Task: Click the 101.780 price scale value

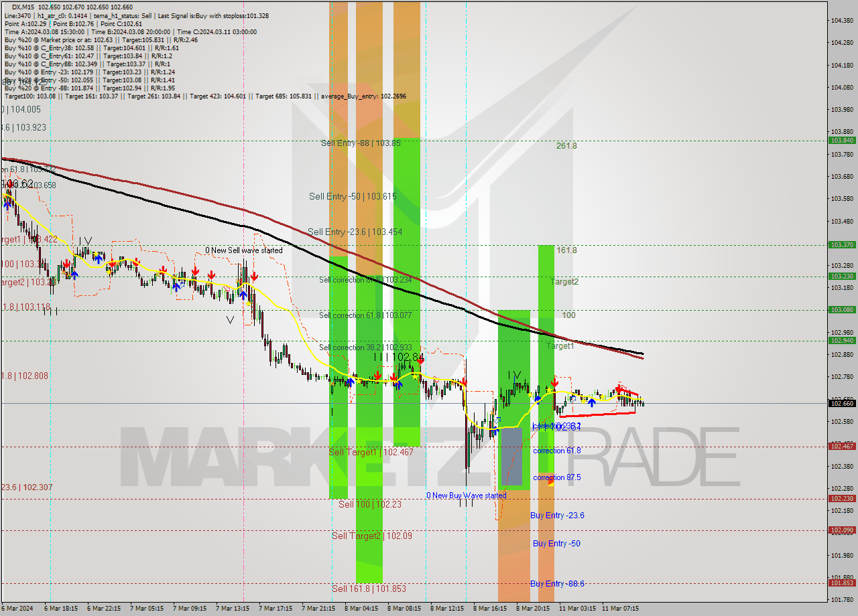Action: point(841,599)
